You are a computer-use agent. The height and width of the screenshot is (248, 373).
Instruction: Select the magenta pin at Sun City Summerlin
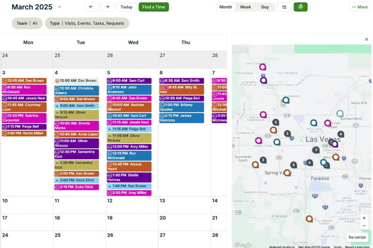263,115
